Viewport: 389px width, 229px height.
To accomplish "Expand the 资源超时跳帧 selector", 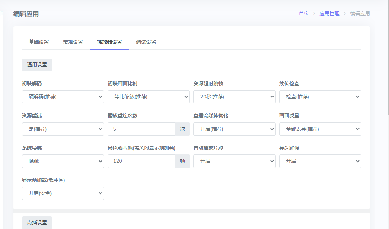I will [234, 97].
